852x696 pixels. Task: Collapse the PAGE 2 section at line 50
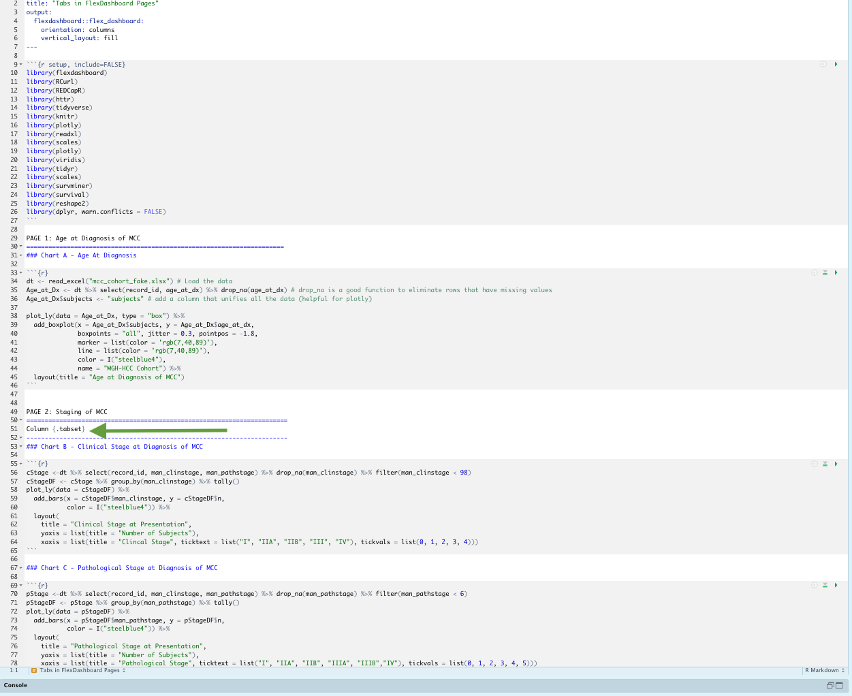pyautogui.click(x=21, y=420)
